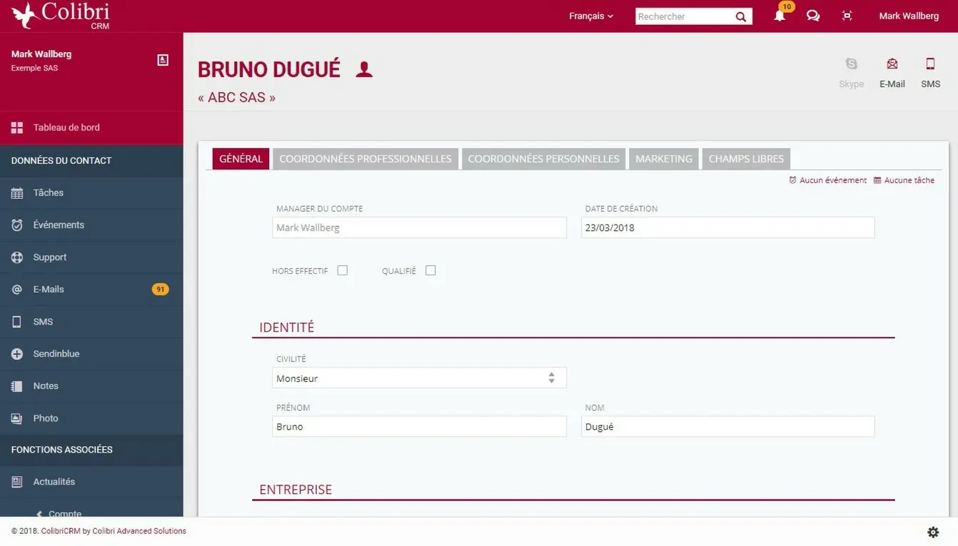Open the contact card icon beside Mark Wallberg
The height and width of the screenshot is (546, 958).
point(163,60)
